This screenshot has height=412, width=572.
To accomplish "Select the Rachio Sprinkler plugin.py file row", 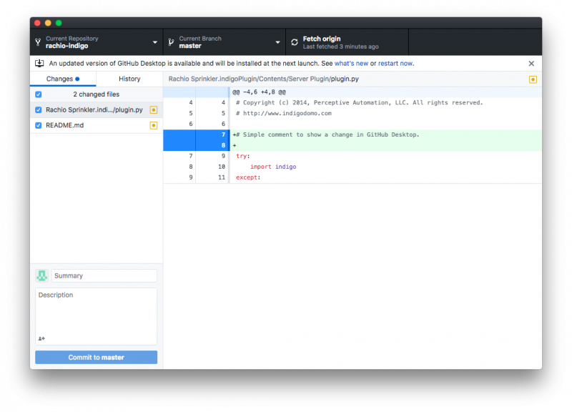I will (97, 110).
